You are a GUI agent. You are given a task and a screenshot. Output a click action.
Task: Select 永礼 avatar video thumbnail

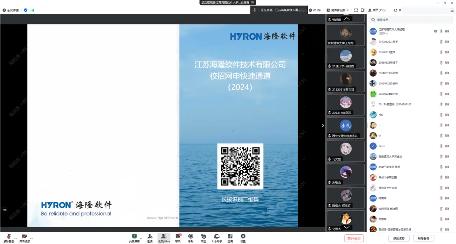coord(346,128)
